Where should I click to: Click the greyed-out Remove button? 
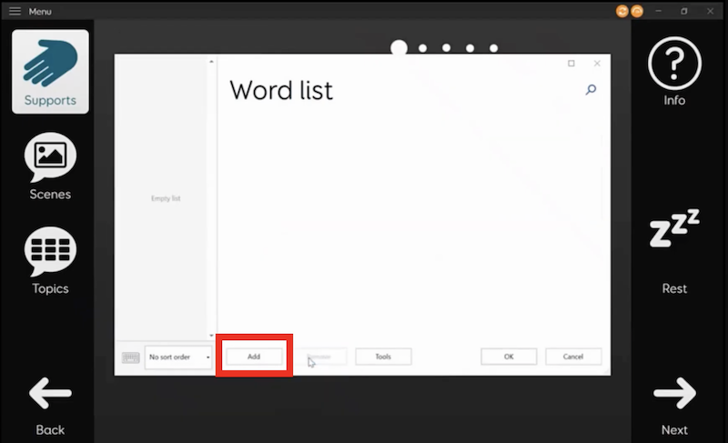tap(319, 357)
